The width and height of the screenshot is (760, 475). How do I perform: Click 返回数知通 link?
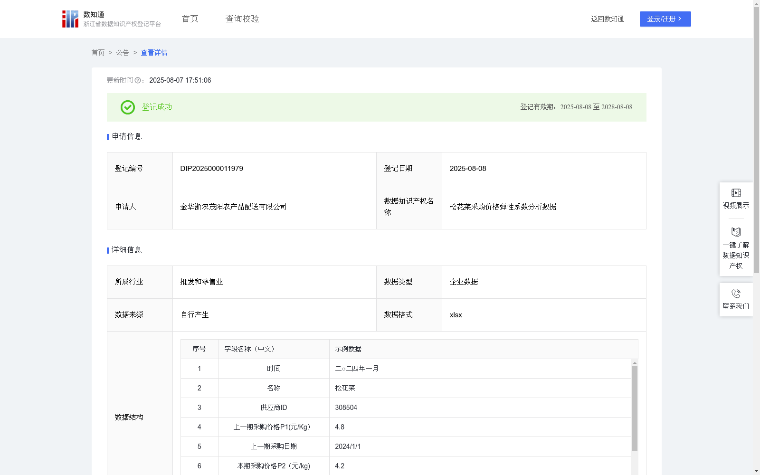coord(608,19)
